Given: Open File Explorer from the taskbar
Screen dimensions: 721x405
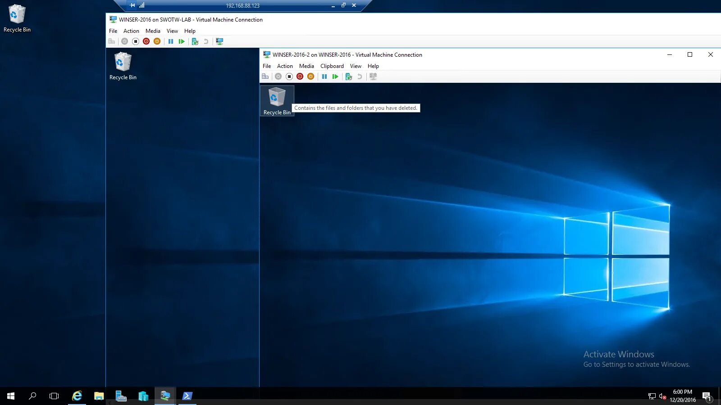Looking at the screenshot, I should coord(99,396).
